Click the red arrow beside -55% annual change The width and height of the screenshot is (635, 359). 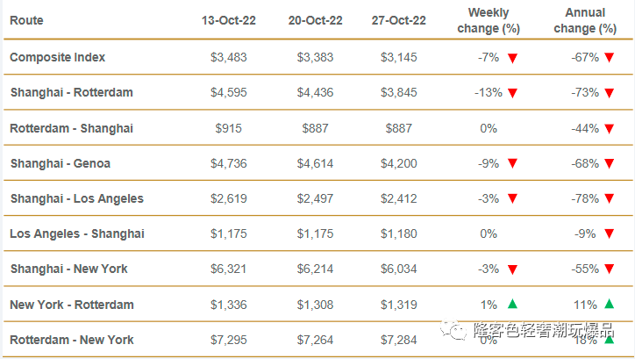(609, 269)
